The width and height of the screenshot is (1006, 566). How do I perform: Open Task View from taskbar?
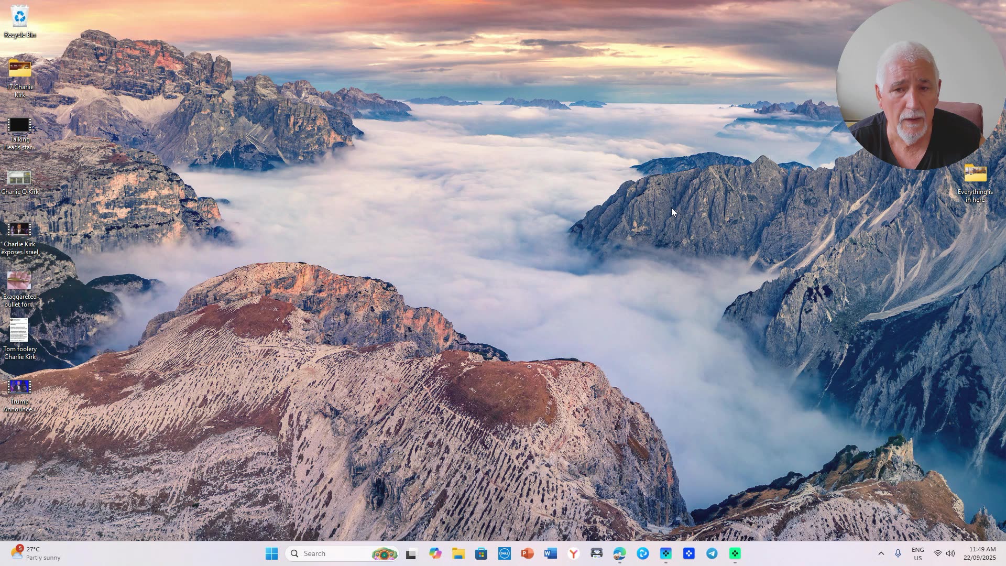pyautogui.click(x=411, y=553)
